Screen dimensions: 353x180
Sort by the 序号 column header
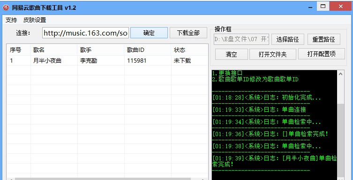18,50
